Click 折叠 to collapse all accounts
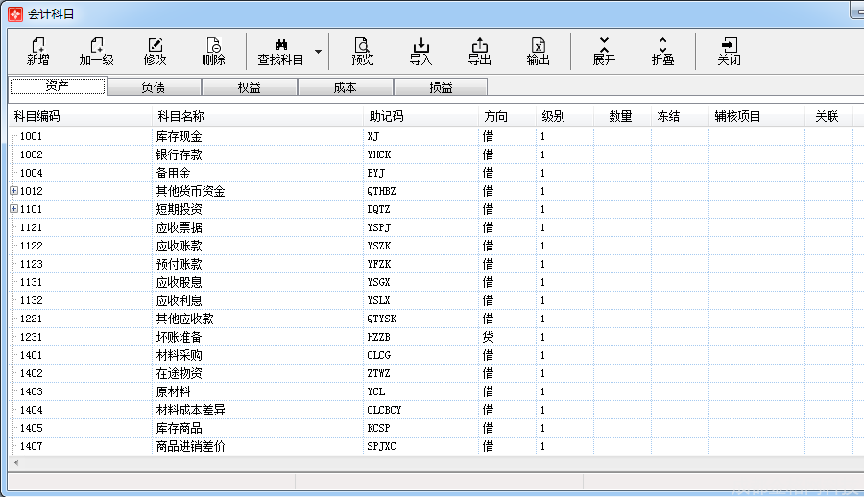This screenshot has width=864, height=497. pos(662,46)
